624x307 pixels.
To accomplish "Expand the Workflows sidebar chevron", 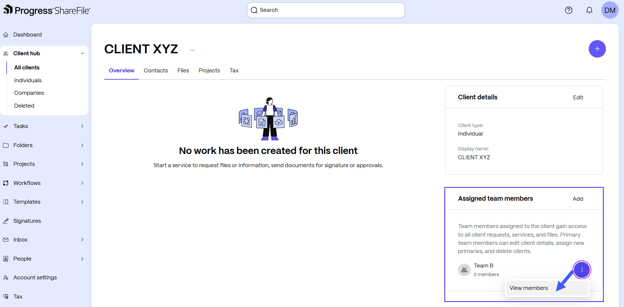I will [x=82, y=183].
